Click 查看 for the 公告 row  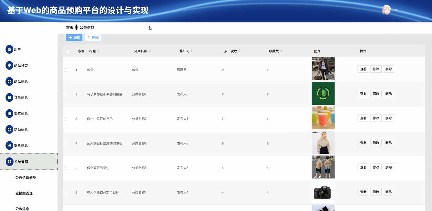pos(363,69)
